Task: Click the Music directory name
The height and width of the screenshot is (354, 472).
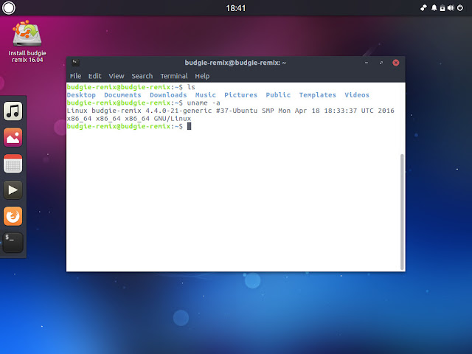Action: (x=206, y=95)
